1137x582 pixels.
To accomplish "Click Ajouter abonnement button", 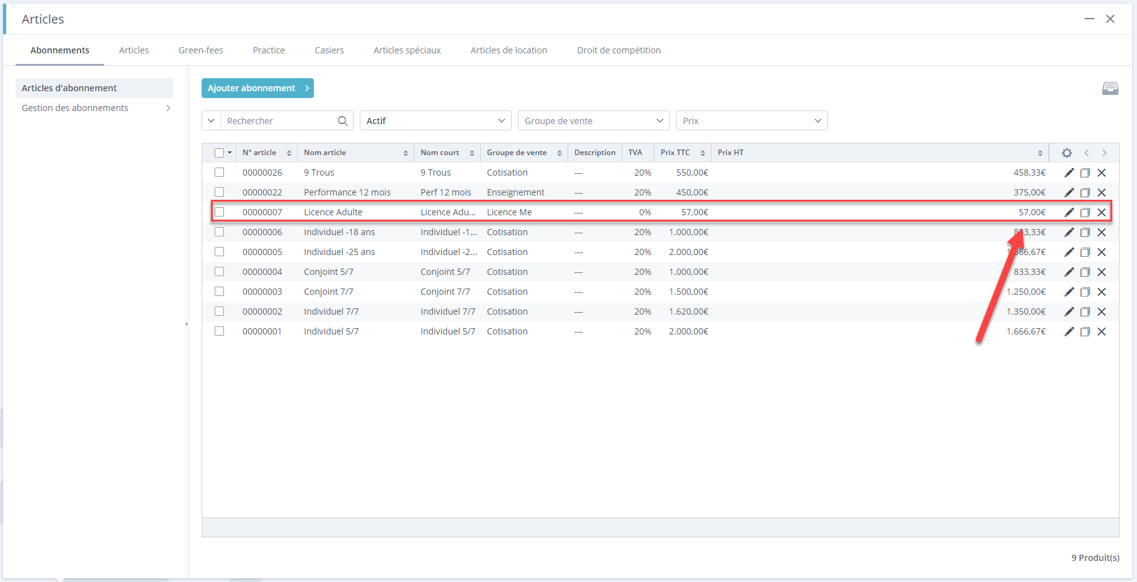I will pyautogui.click(x=257, y=88).
